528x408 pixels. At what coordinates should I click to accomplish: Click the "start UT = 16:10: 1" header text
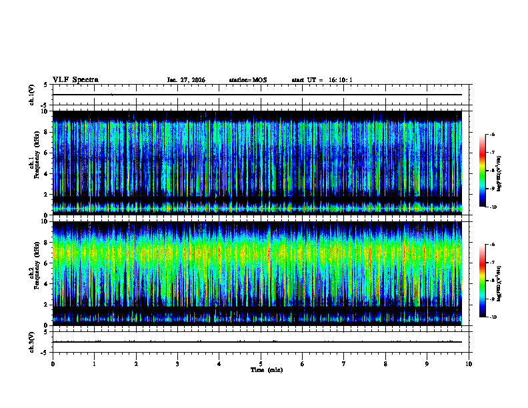pos(322,80)
